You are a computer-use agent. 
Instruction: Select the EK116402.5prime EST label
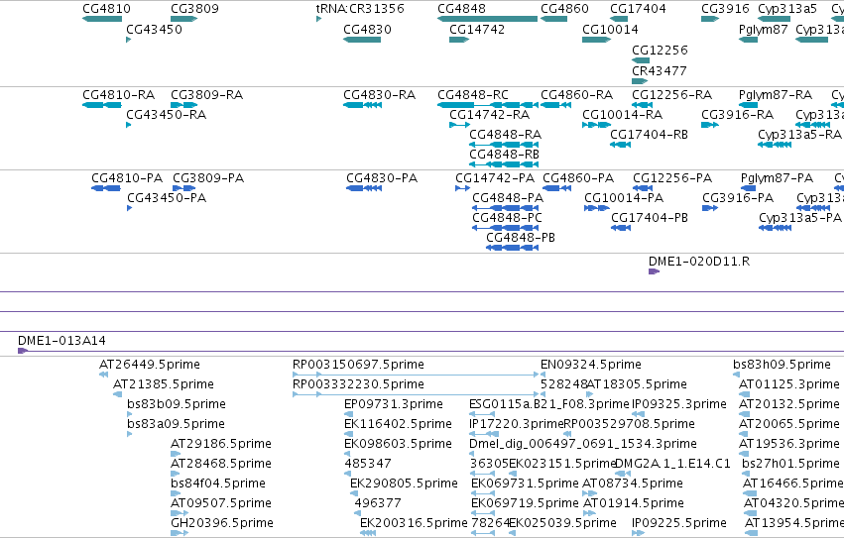tap(399, 424)
